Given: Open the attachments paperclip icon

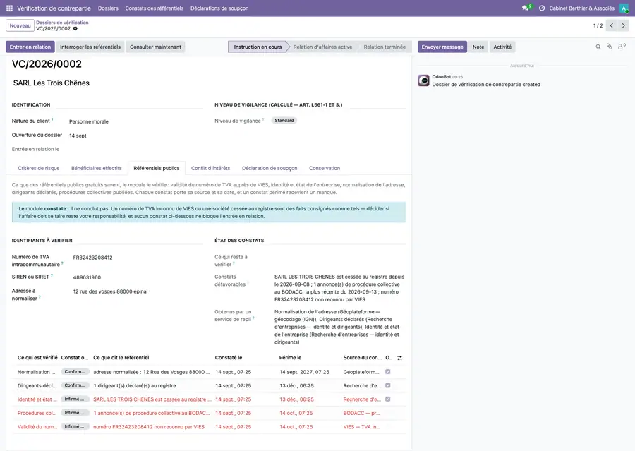Looking at the screenshot, I should (610, 47).
